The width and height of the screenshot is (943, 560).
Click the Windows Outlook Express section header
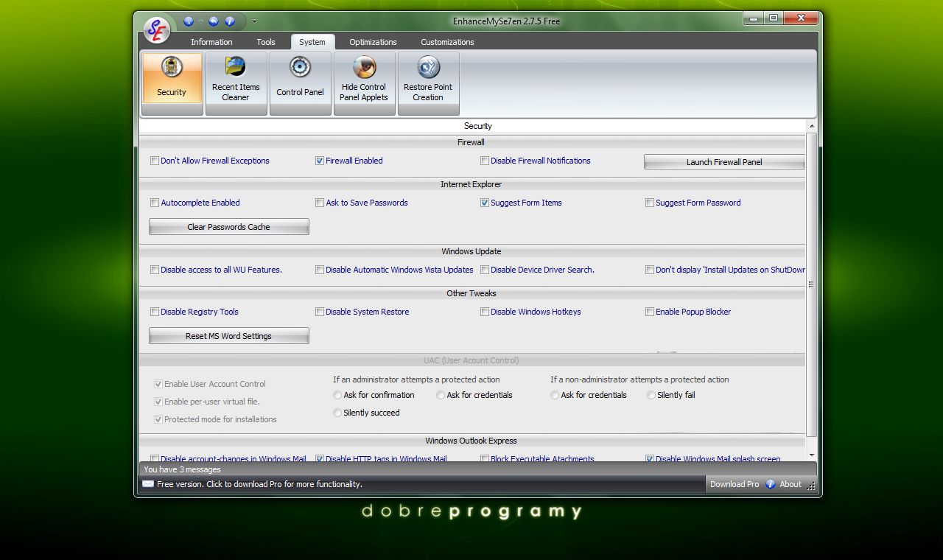pyautogui.click(x=471, y=441)
